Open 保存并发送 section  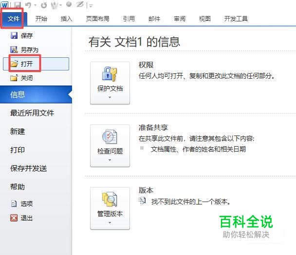(29, 168)
